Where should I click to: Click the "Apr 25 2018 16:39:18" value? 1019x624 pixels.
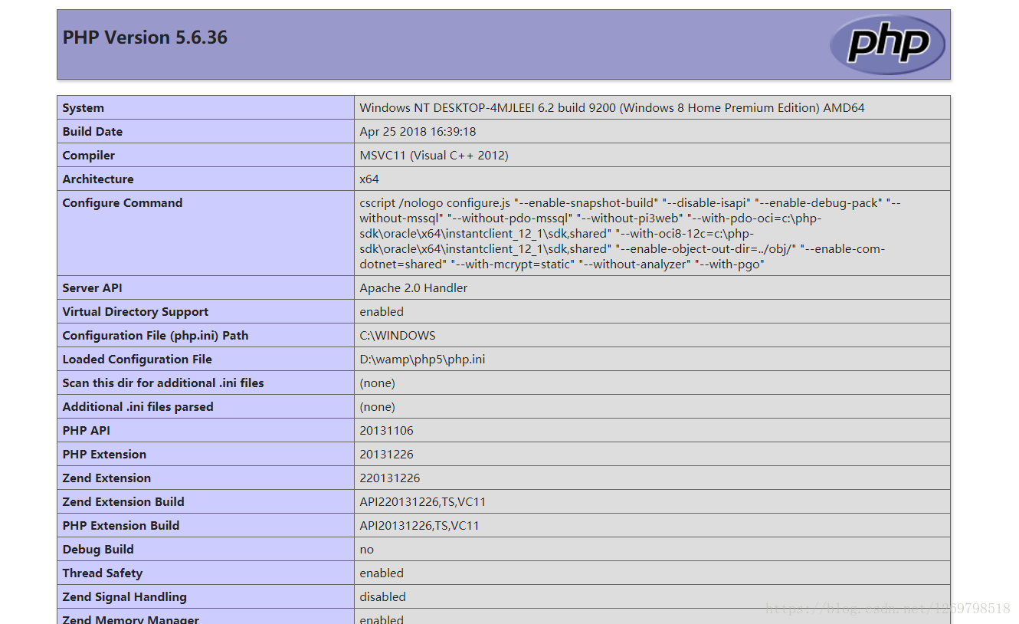pos(418,132)
